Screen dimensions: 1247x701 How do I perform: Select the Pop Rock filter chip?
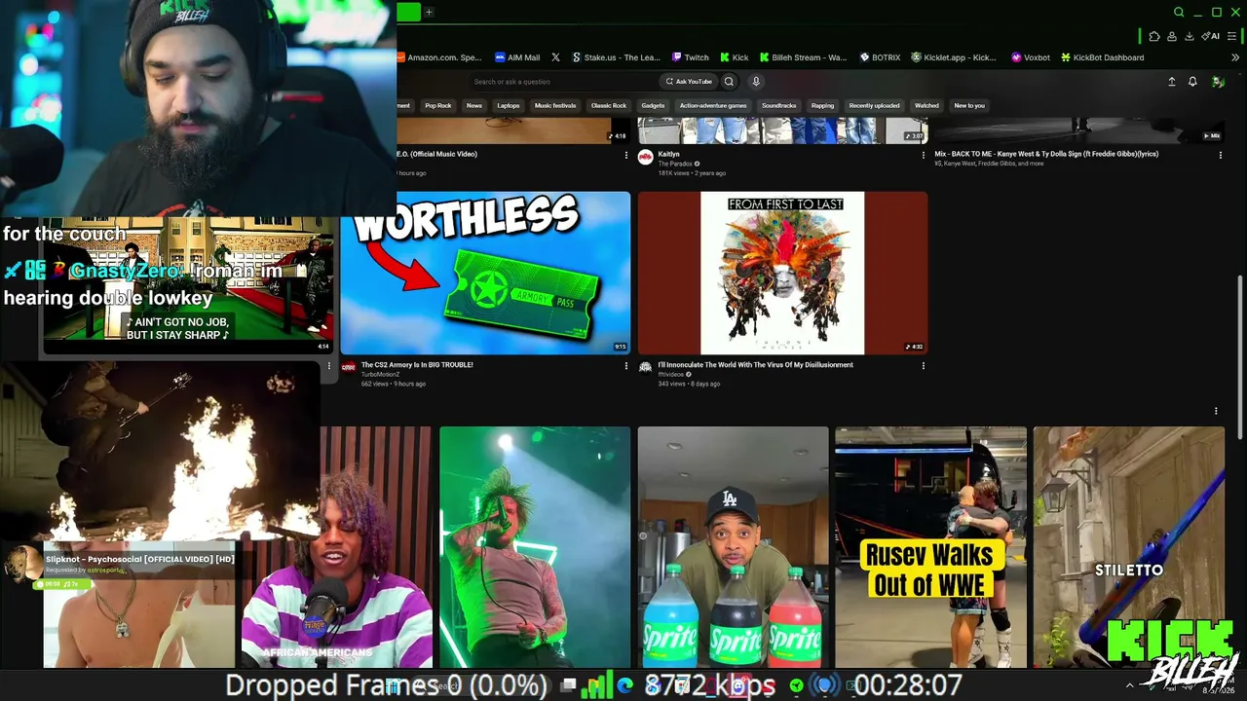click(x=438, y=105)
